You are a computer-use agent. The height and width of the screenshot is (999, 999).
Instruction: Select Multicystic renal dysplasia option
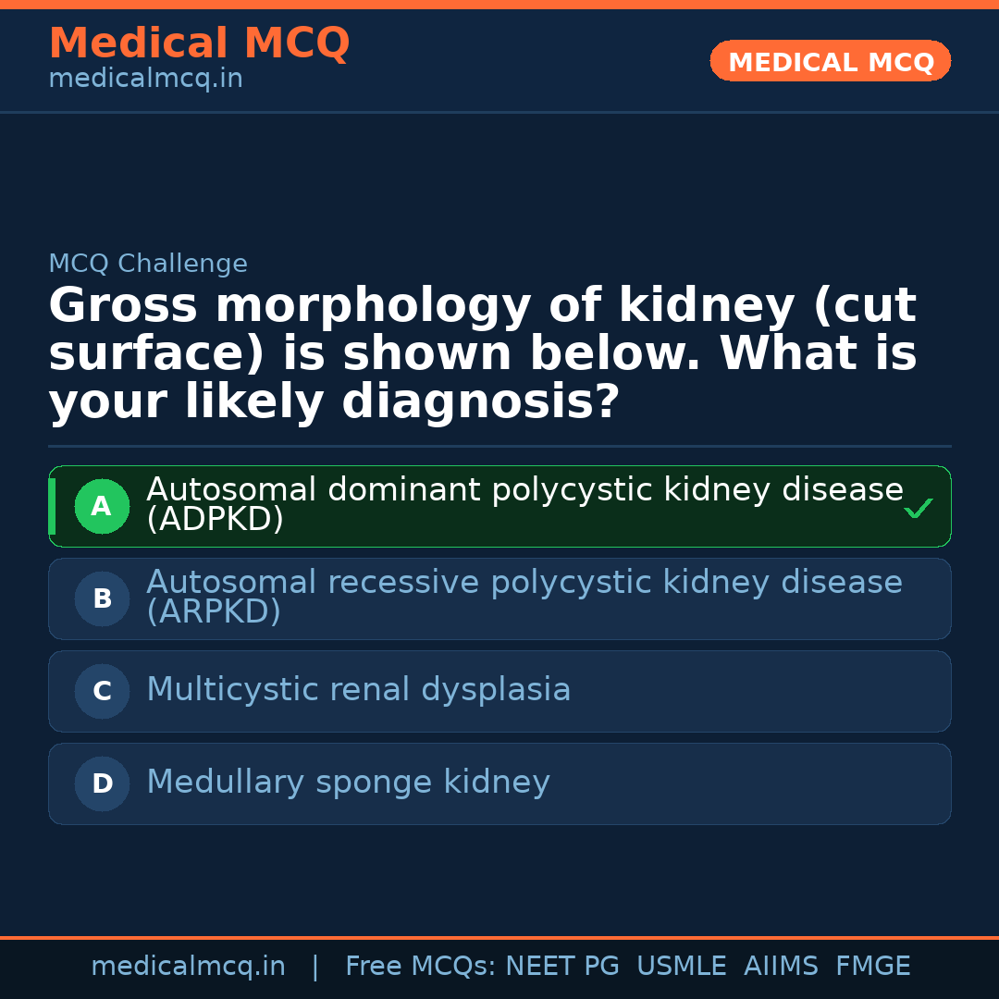(358, 690)
